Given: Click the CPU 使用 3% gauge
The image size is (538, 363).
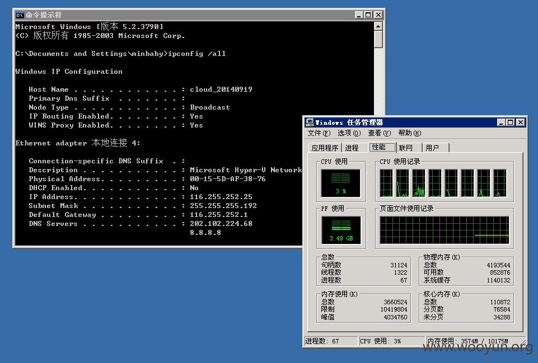Looking at the screenshot, I should coord(341,183).
